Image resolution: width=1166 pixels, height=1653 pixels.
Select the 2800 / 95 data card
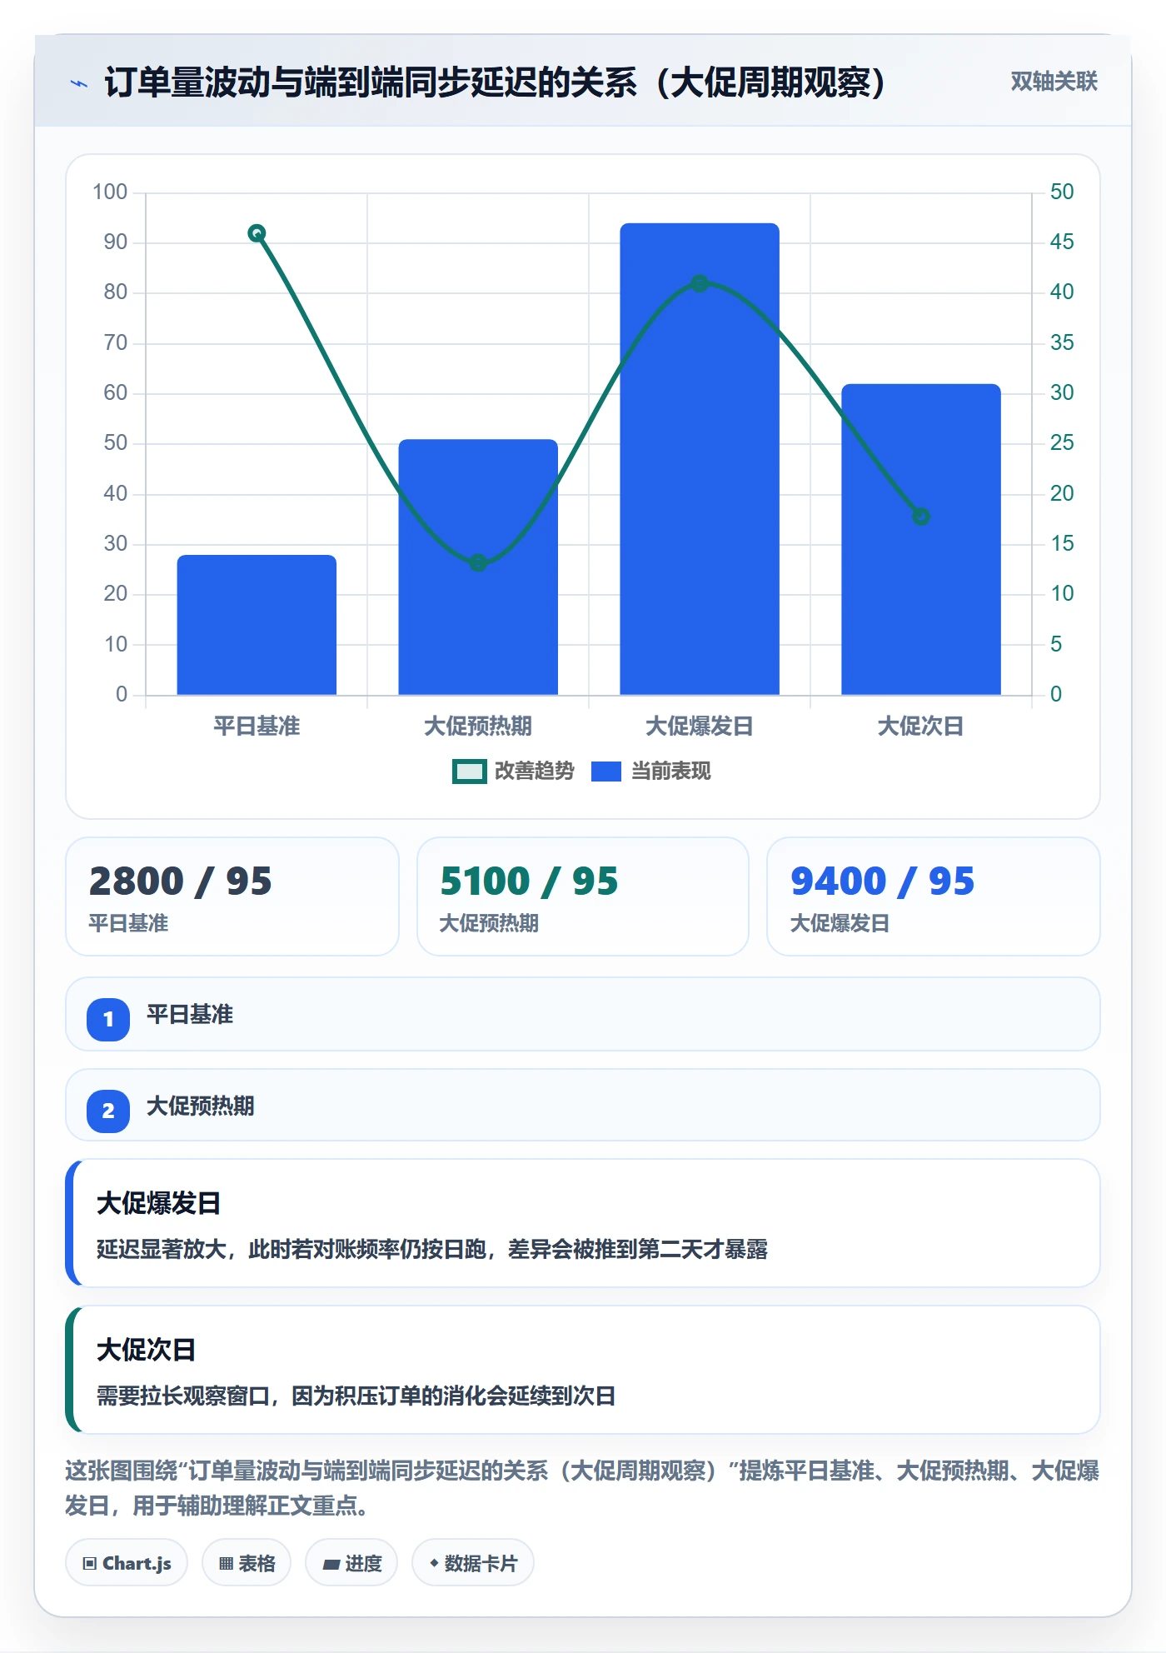coord(232,896)
